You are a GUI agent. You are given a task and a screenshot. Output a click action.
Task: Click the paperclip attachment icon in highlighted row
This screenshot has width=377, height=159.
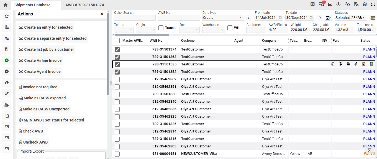pyautogui.click(x=356, y=64)
